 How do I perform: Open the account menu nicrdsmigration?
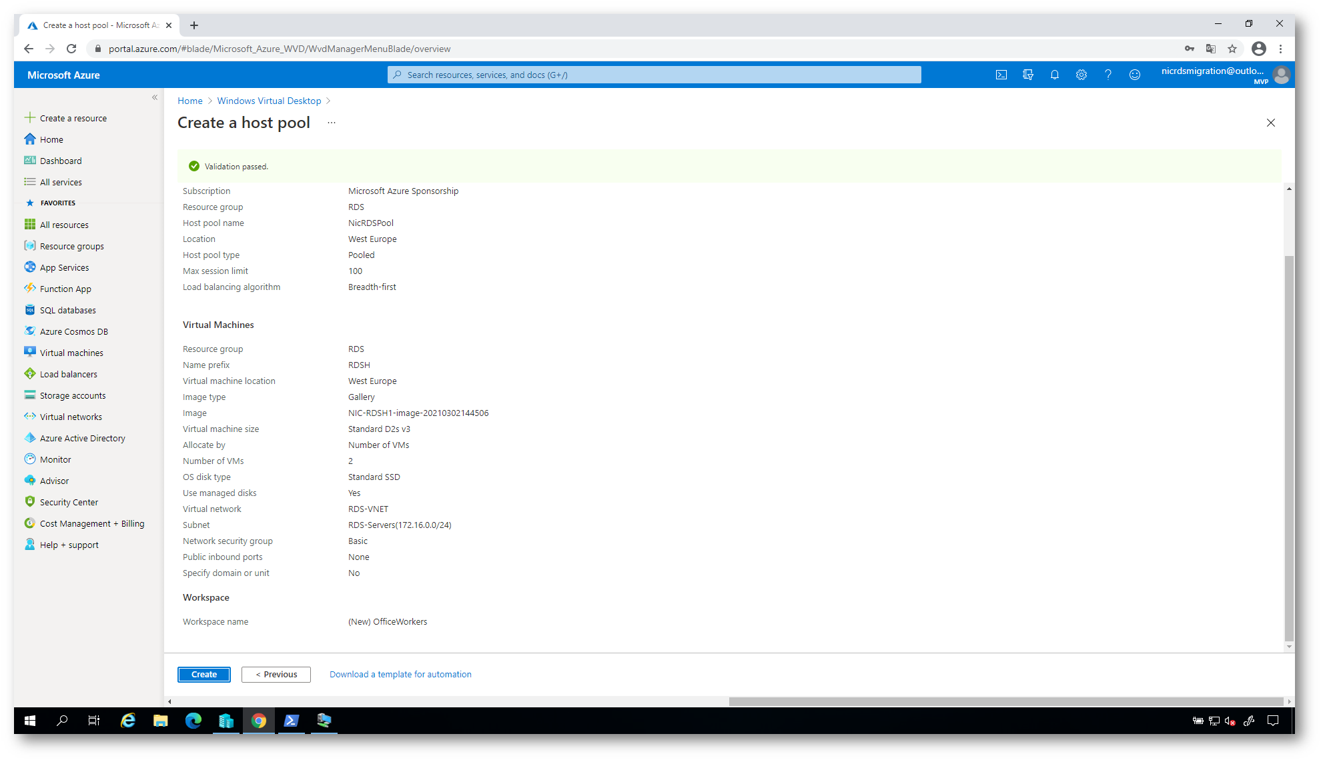click(x=1224, y=75)
